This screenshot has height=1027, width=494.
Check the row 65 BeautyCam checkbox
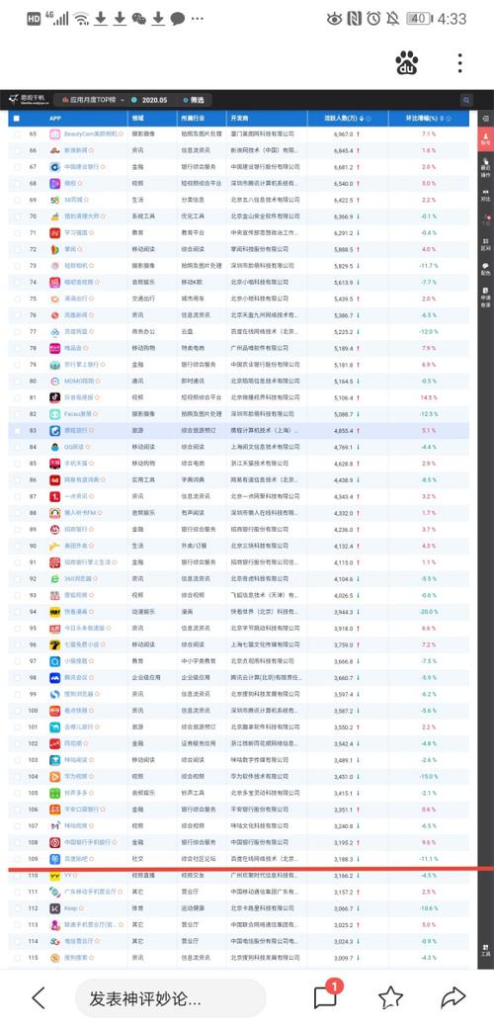tap(17, 134)
